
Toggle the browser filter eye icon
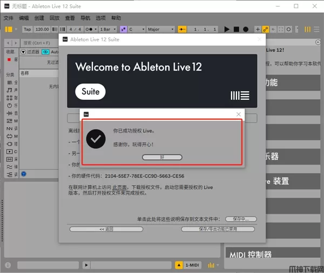[46, 52]
